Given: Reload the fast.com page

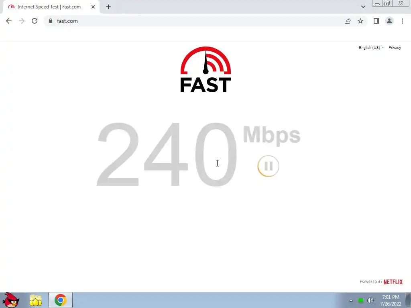Looking at the screenshot, I should 35,21.
